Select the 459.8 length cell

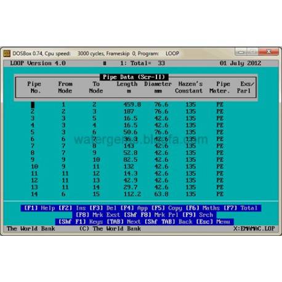point(132,105)
